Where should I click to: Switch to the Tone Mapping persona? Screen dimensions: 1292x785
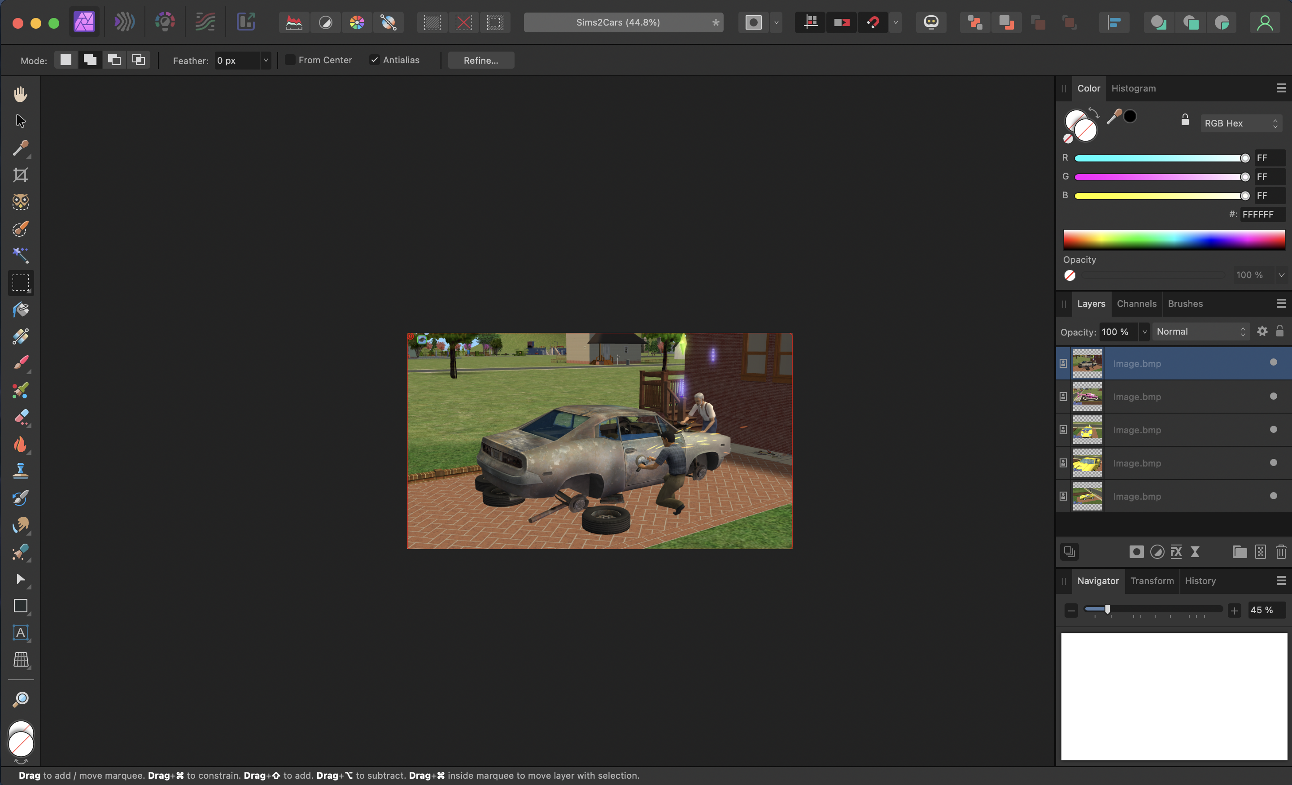pyautogui.click(x=205, y=22)
